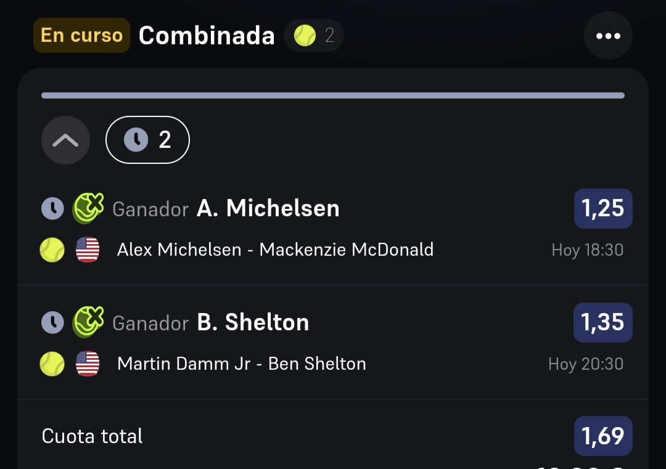Select the 1,35 odds box

click(x=602, y=322)
